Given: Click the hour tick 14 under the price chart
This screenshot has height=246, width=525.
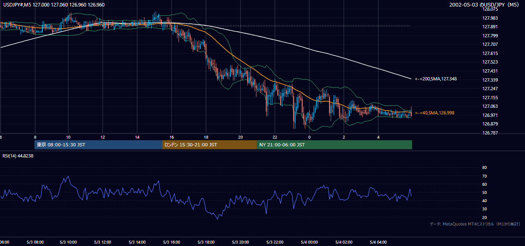Looking at the screenshot, I should (137, 137).
